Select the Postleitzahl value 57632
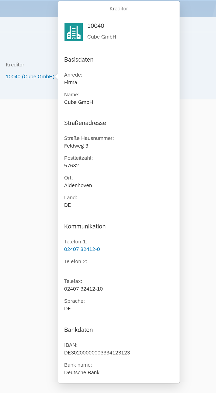 tap(72, 166)
